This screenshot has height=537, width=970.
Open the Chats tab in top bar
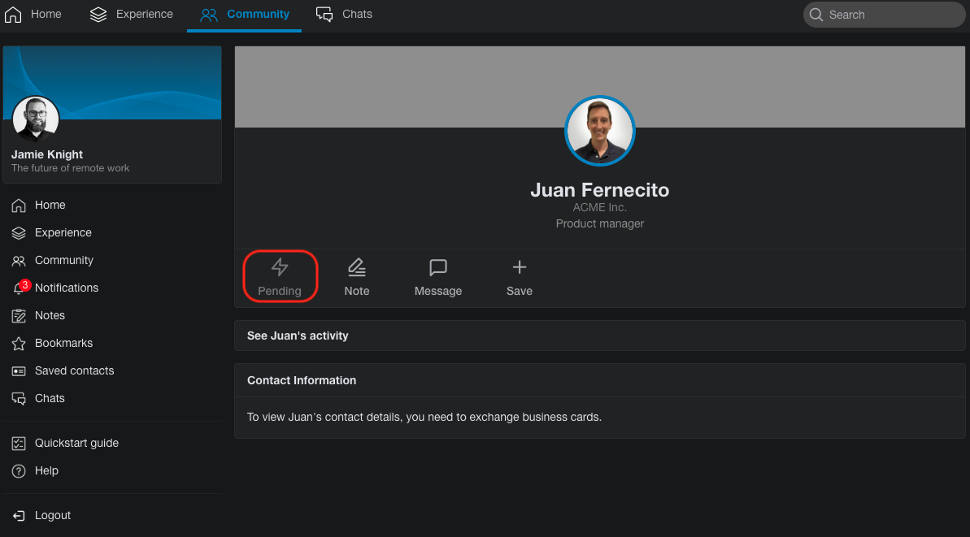[344, 14]
